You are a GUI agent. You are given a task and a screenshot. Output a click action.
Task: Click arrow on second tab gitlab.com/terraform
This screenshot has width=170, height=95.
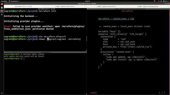(85, 6)
